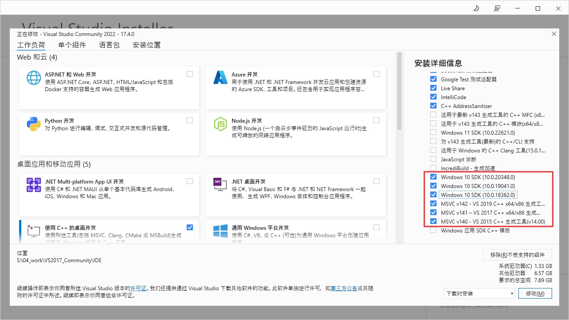
Task: Click the install path S:\04_work\VS2017_Community\IDE text
Action: tap(59, 260)
